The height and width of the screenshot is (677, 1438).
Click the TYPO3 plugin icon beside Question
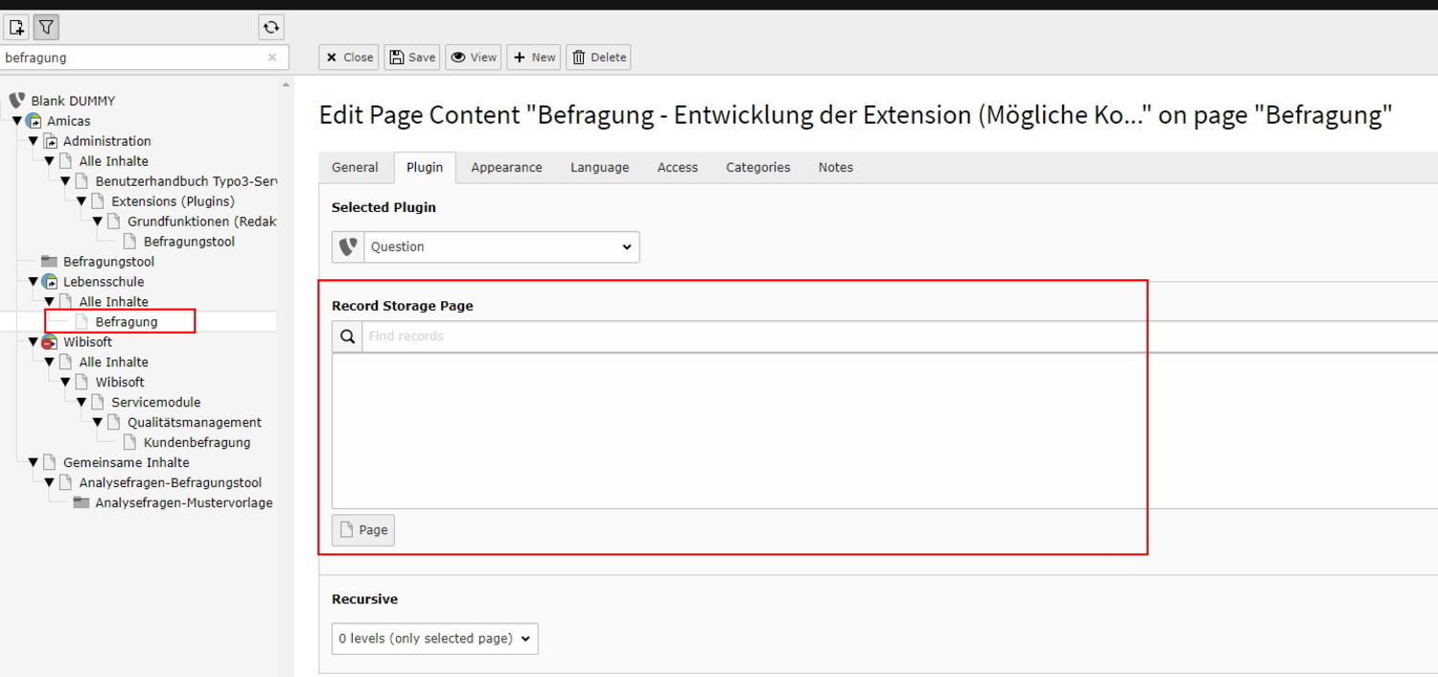pos(348,246)
